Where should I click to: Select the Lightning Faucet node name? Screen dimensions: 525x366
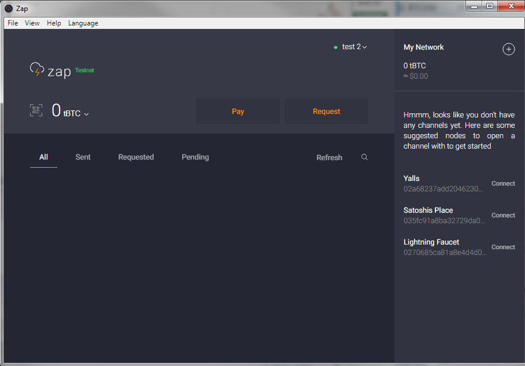[431, 242]
